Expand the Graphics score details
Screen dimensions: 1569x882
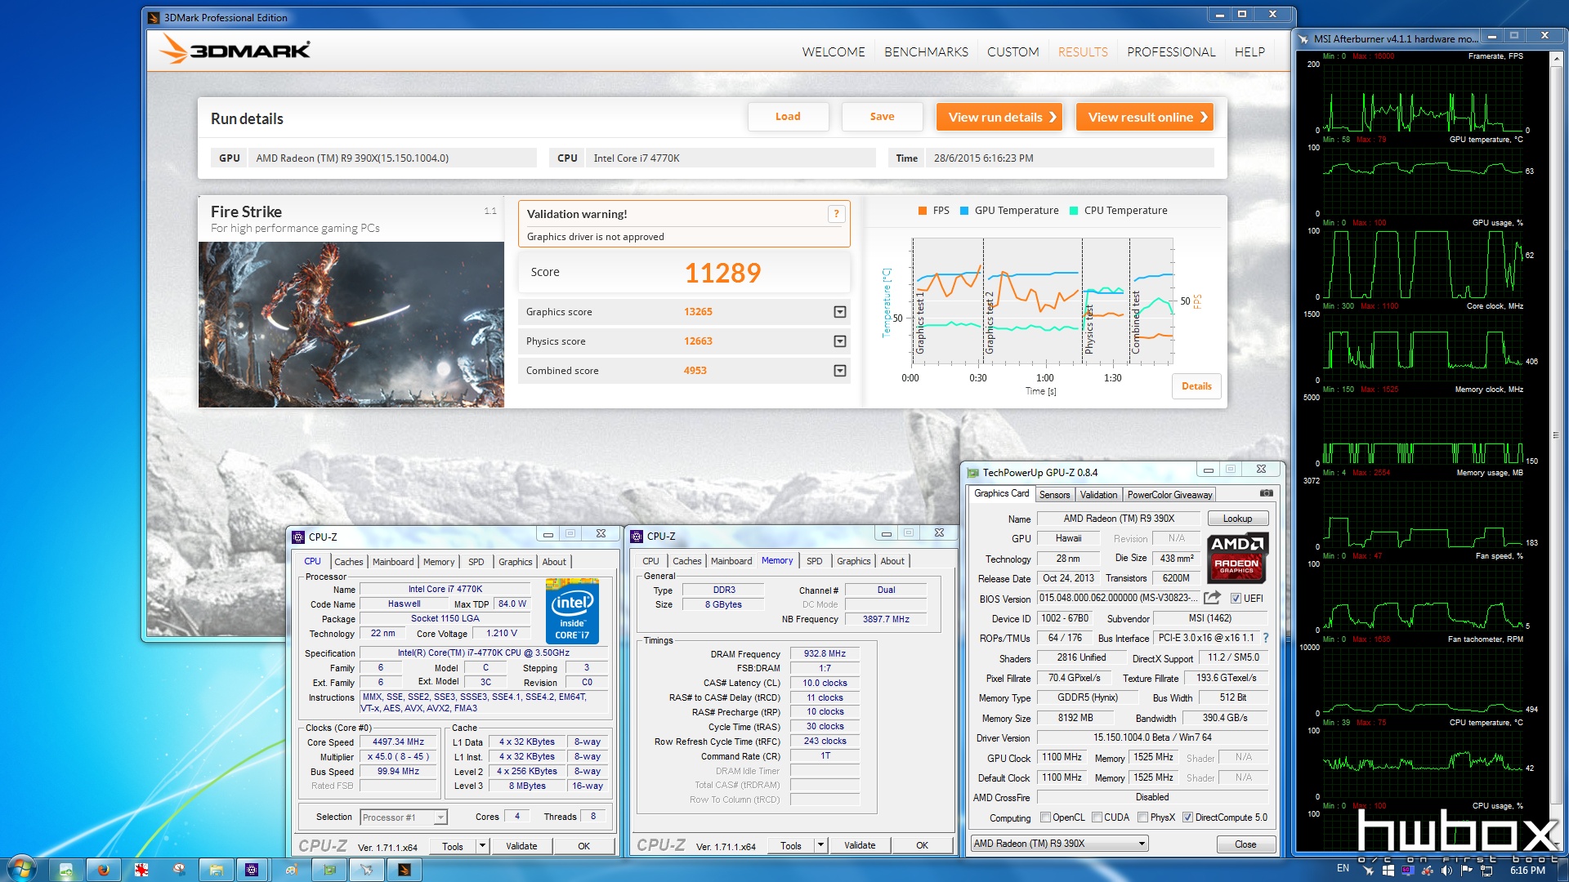(839, 312)
